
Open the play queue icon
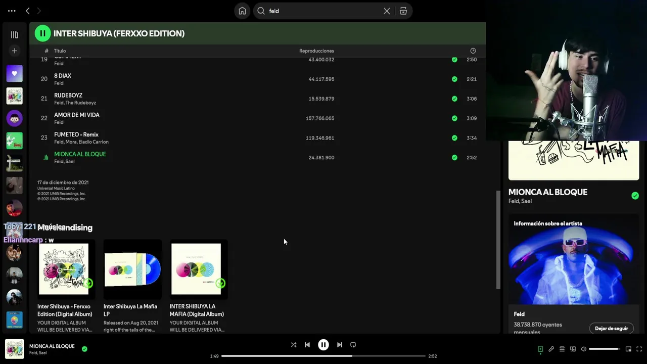pyautogui.click(x=562, y=349)
